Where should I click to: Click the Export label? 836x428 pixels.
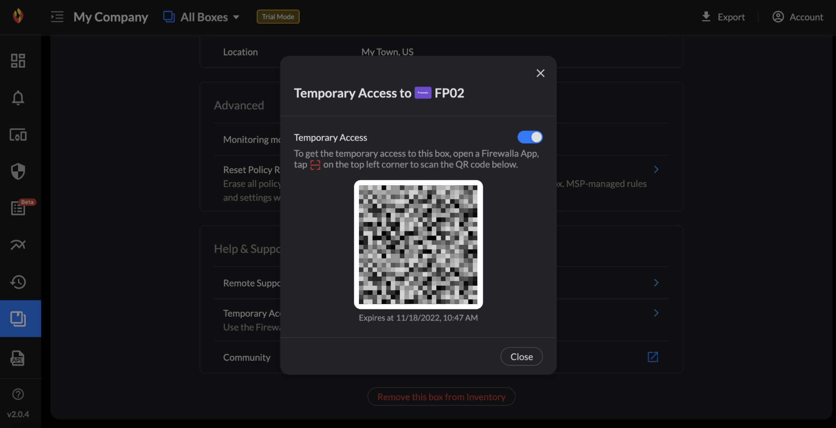click(731, 17)
